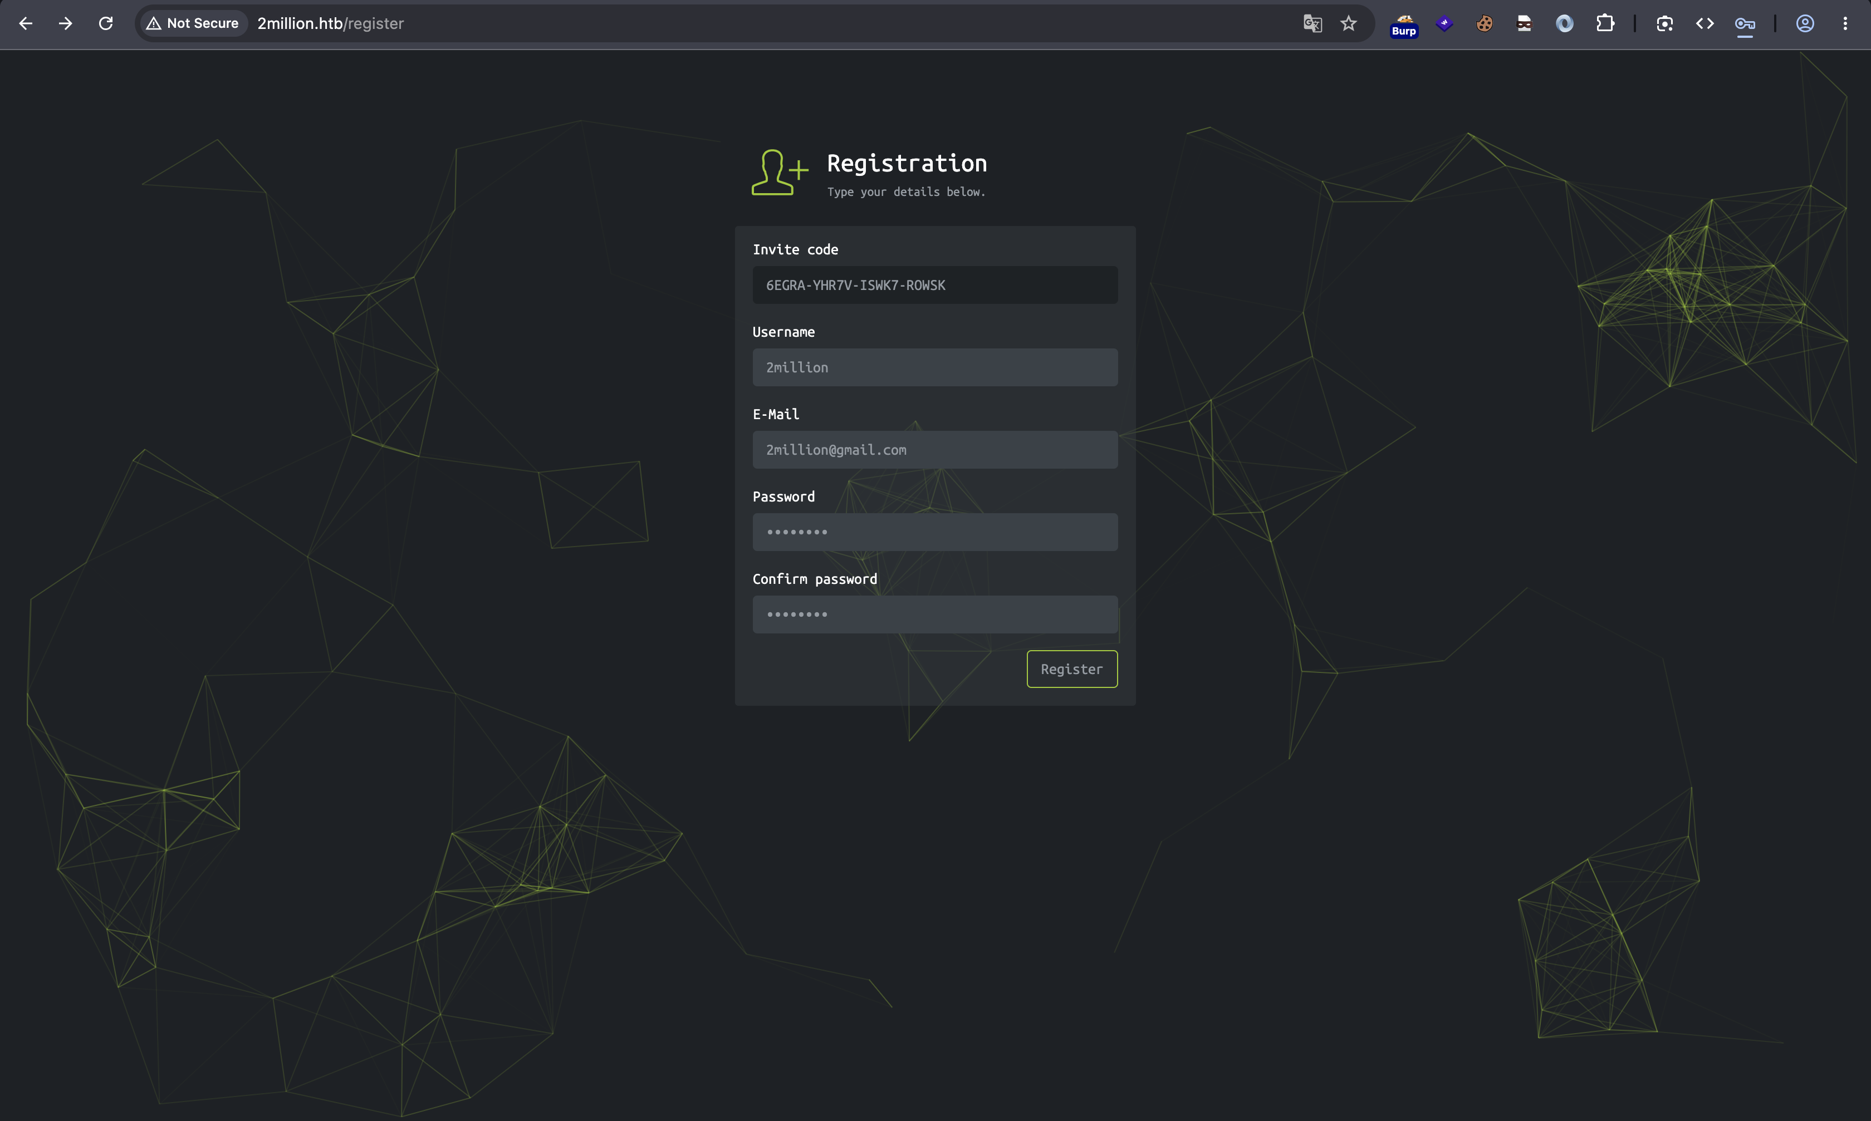Open the browser profile avatar
The height and width of the screenshot is (1121, 1871).
pyautogui.click(x=1805, y=23)
